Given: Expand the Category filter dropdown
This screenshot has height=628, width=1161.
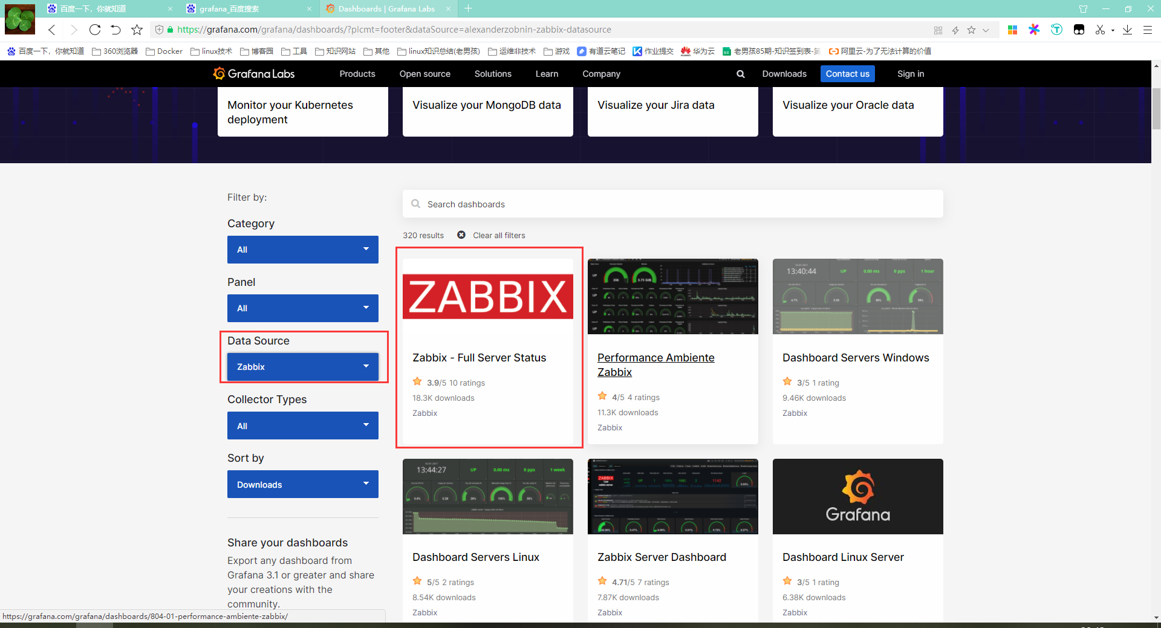Looking at the screenshot, I should 303,250.
